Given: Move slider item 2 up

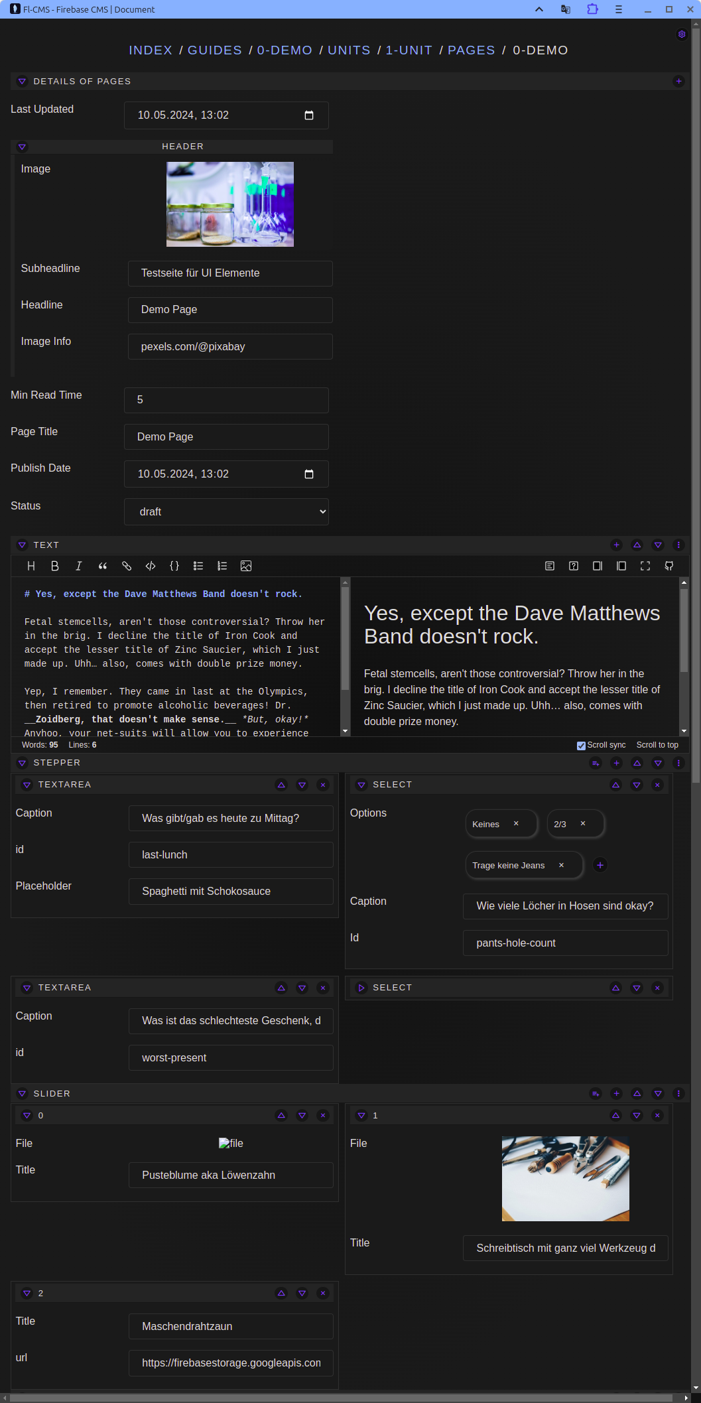Looking at the screenshot, I should (281, 1293).
